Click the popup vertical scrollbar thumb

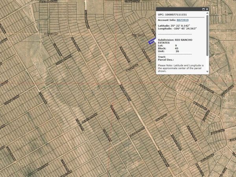coord(207,35)
